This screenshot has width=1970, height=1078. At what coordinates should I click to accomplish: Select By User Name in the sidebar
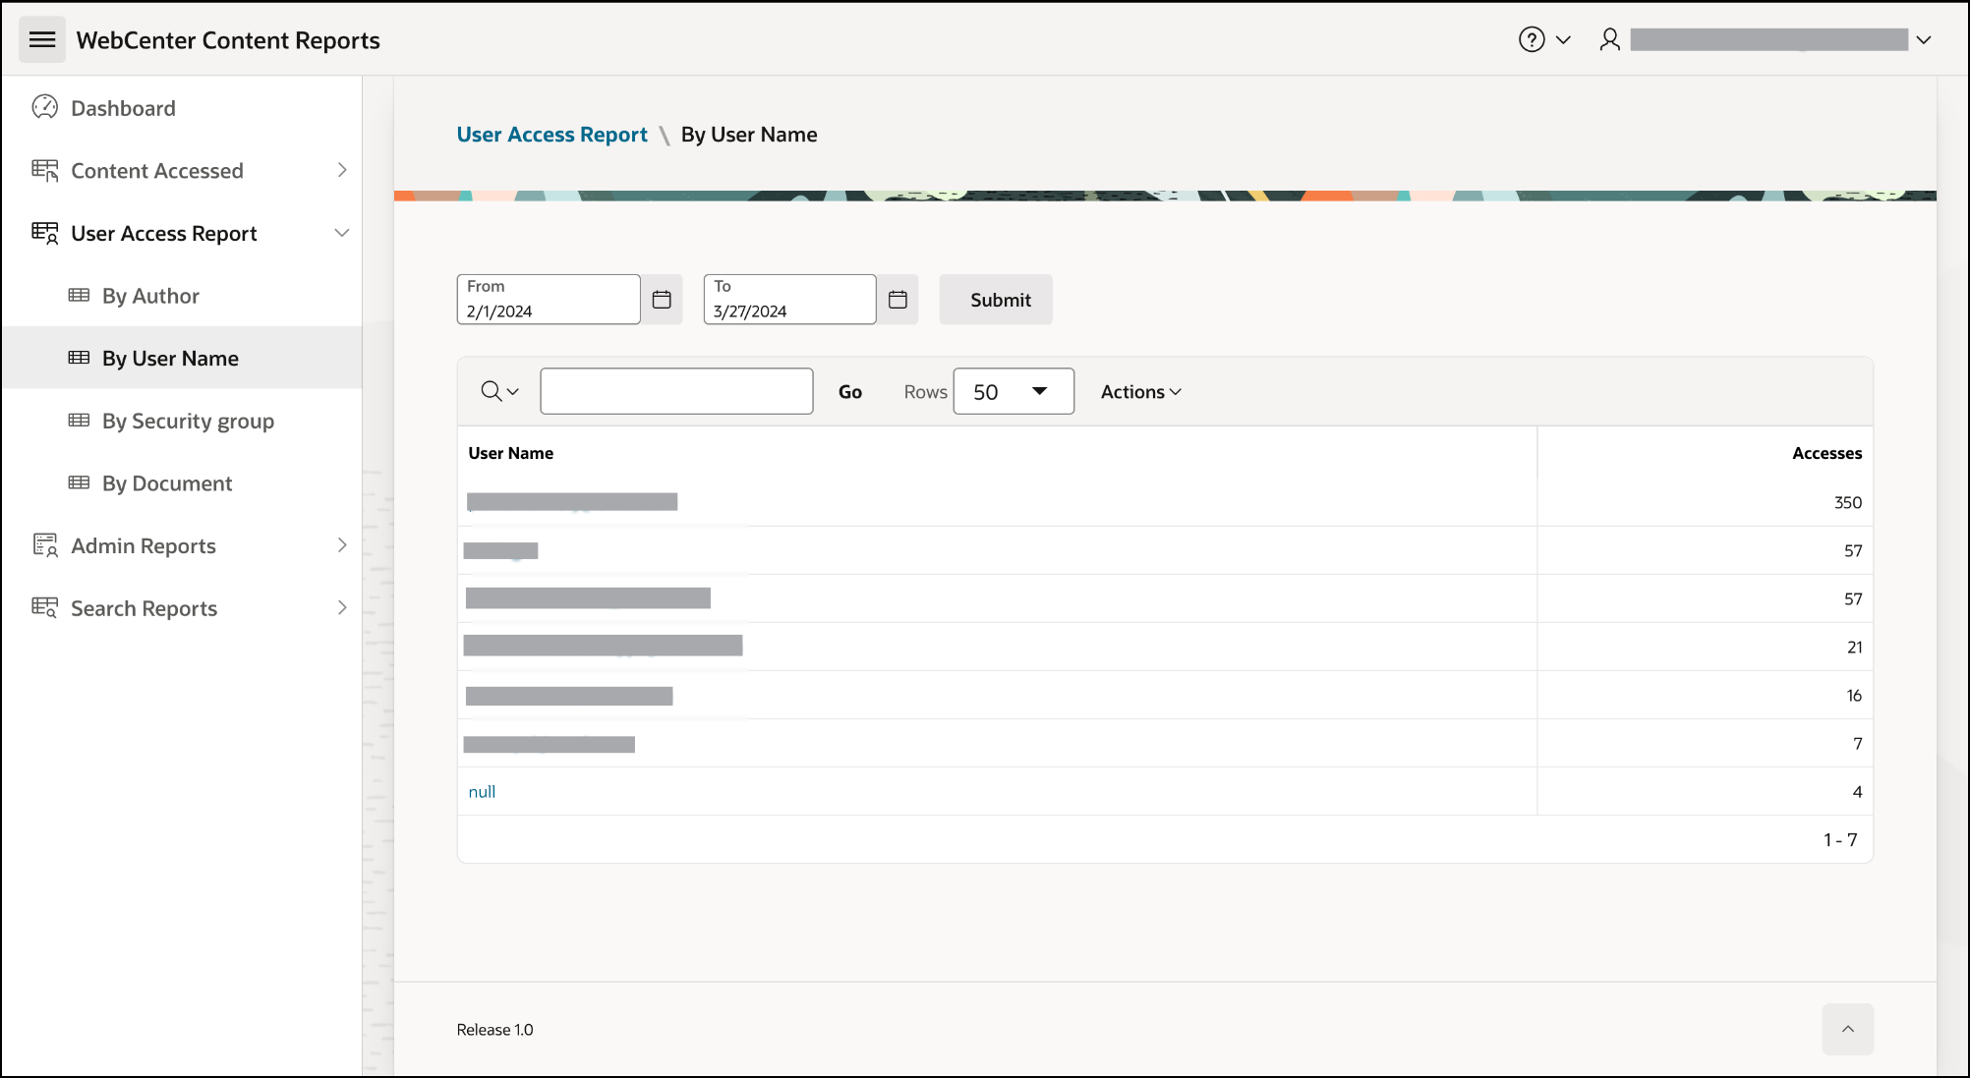(x=182, y=359)
